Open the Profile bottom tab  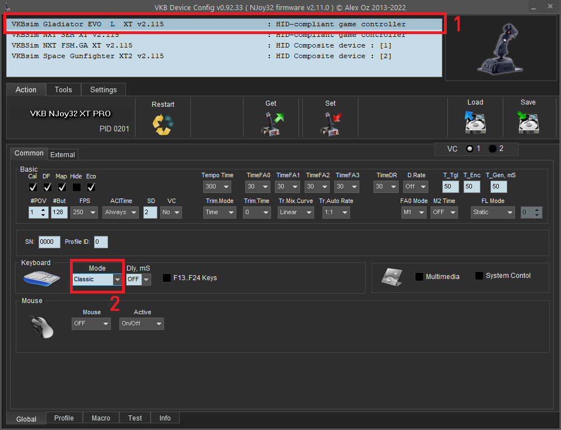[64, 418]
